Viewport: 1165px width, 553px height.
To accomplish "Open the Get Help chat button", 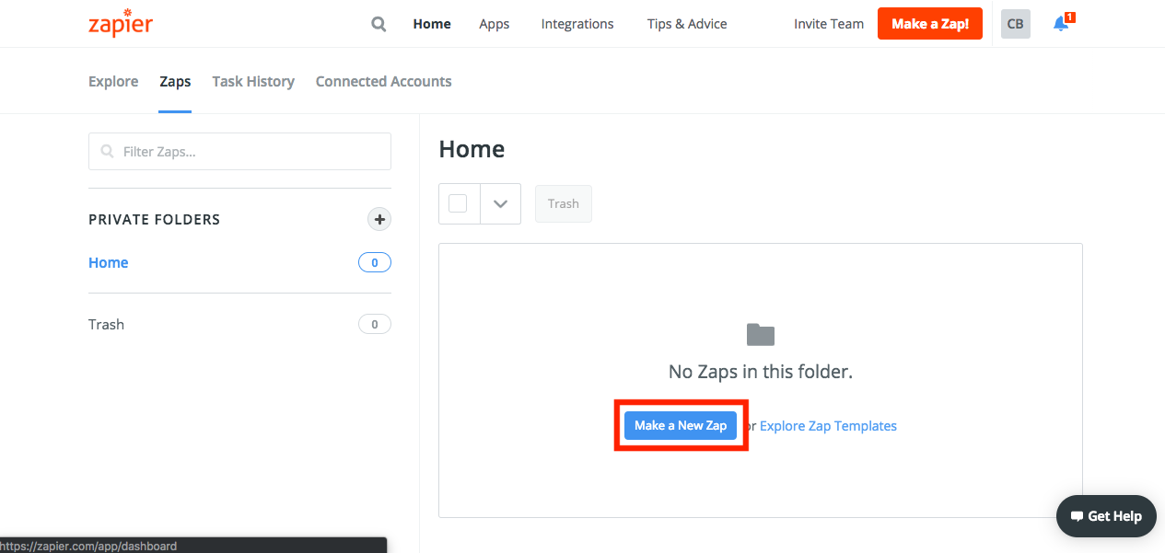I will tap(1105, 516).
